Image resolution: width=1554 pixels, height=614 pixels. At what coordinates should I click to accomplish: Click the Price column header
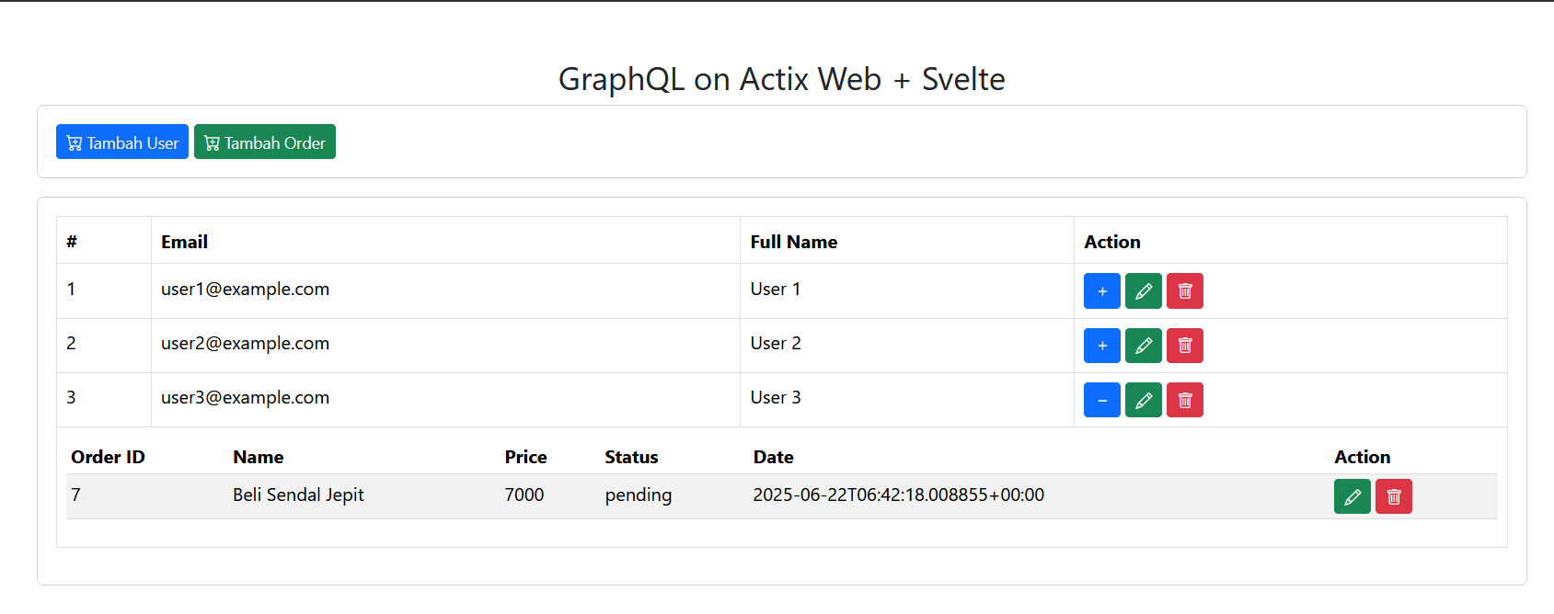coord(525,457)
